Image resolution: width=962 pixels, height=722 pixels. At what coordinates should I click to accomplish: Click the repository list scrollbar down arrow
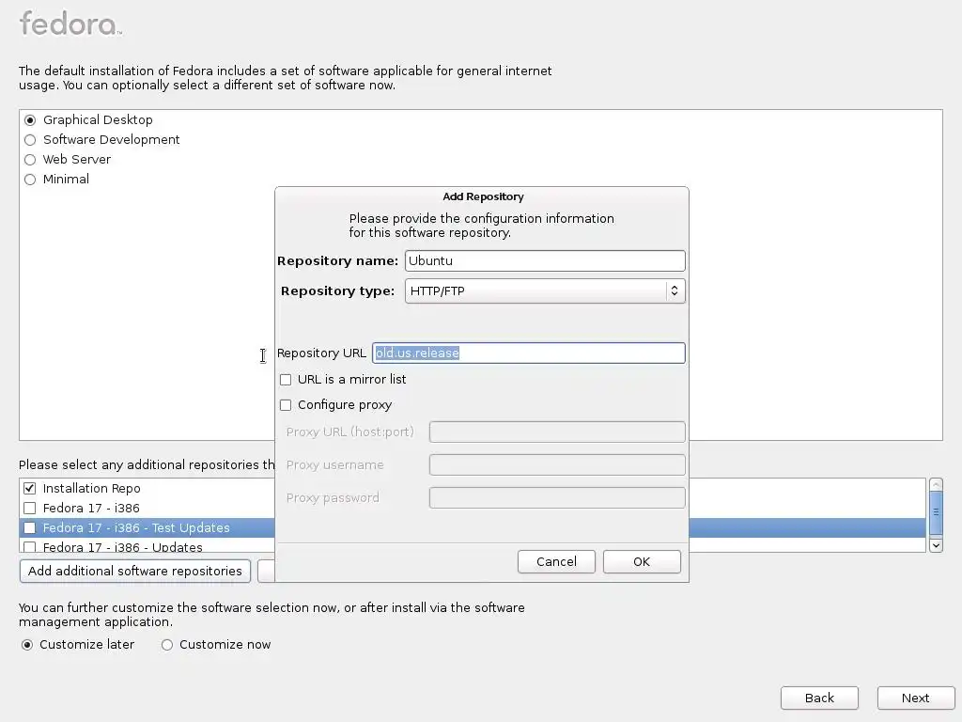(x=936, y=545)
